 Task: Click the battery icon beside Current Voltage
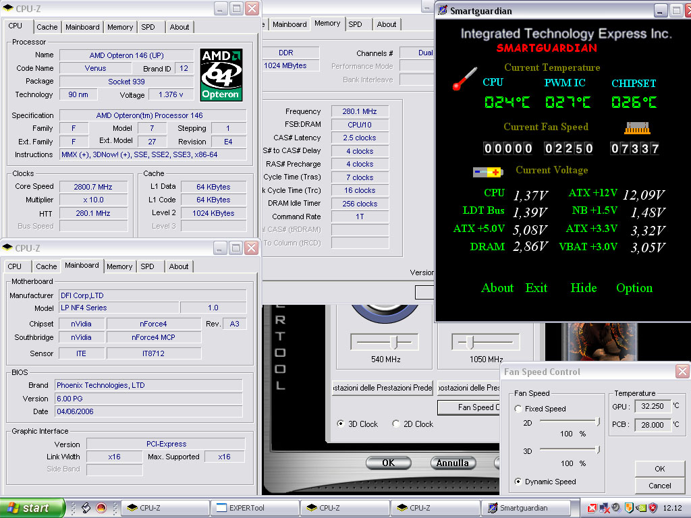487,172
